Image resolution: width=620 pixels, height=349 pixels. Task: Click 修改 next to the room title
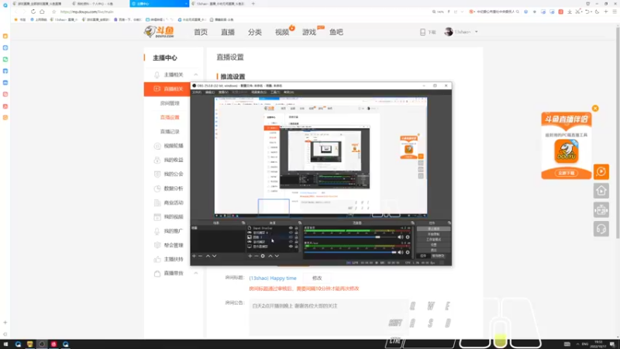[x=317, y=278]
